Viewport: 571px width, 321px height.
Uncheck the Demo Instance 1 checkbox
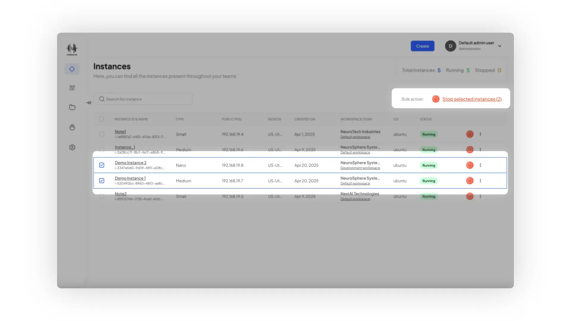coord(101,180)
